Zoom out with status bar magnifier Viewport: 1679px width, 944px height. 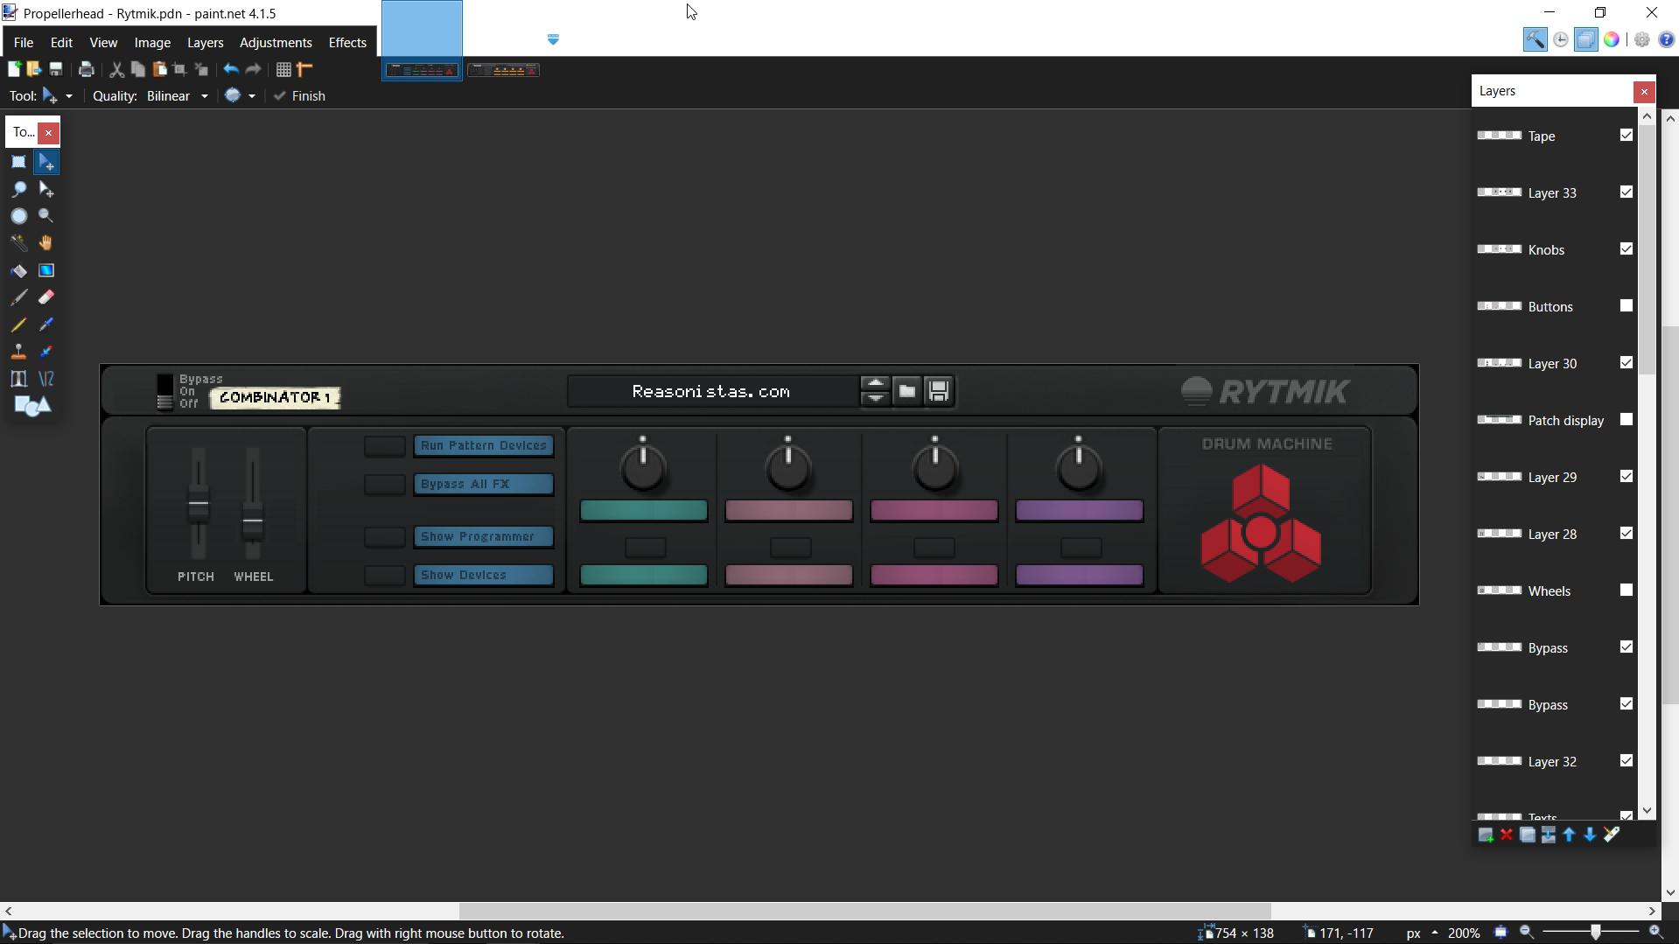(x=1527, y=933)
